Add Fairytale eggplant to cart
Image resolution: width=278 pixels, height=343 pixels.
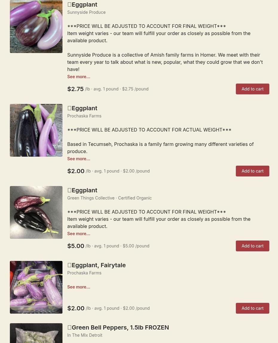point(253,308)
